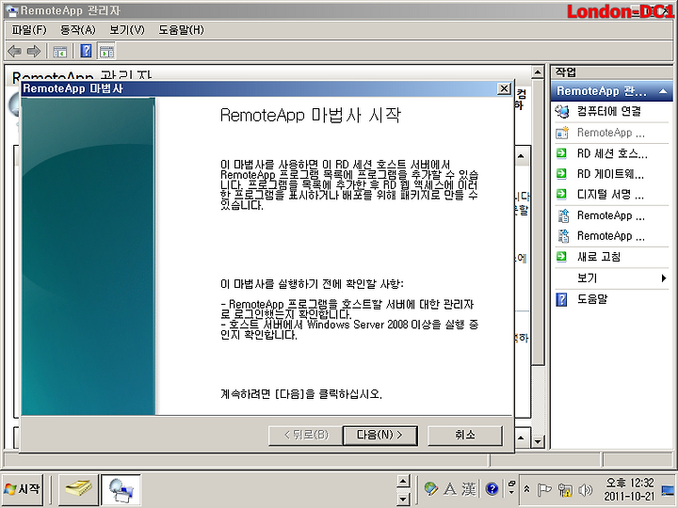678x508 pixels.
Task: Click the 디지털 서명 ... action link
Action: 610,194
